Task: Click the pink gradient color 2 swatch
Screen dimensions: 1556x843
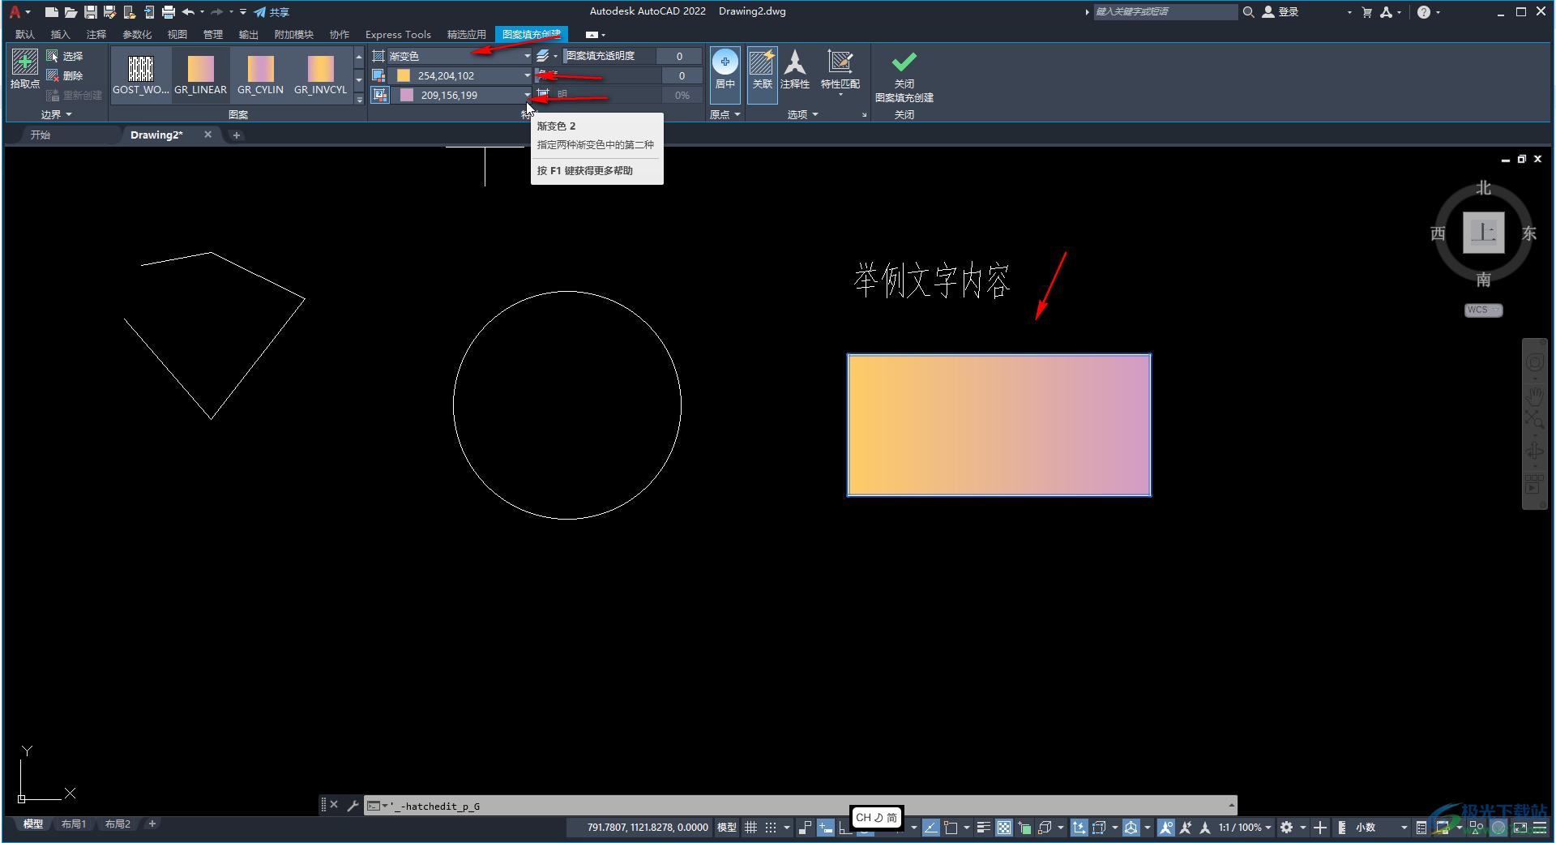Action: (x=407, y=95)
